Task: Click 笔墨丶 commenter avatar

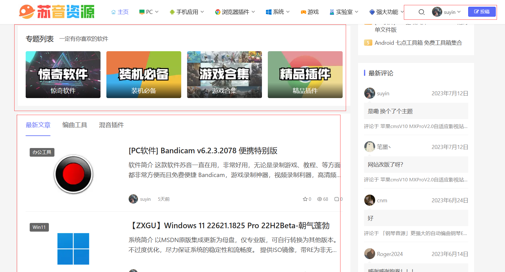Action: [370, 147]
